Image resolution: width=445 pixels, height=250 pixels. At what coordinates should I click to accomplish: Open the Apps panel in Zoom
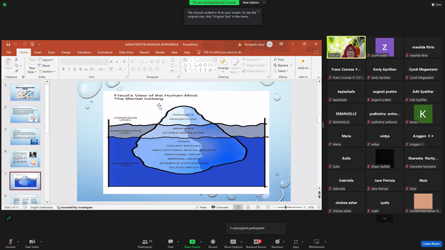(296, 243)
